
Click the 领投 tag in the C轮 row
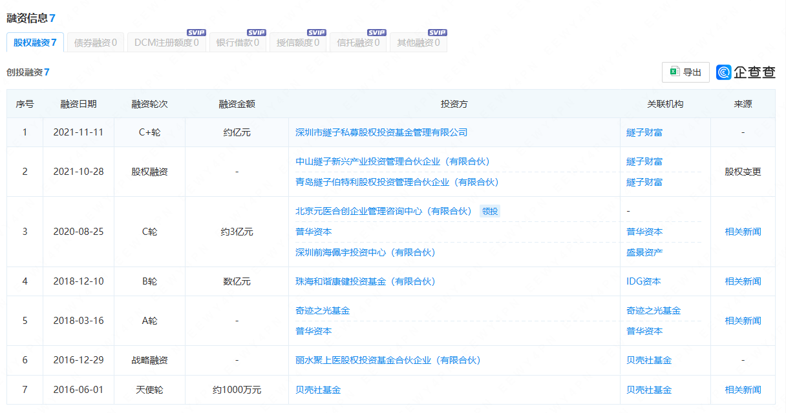click(490, 211)
